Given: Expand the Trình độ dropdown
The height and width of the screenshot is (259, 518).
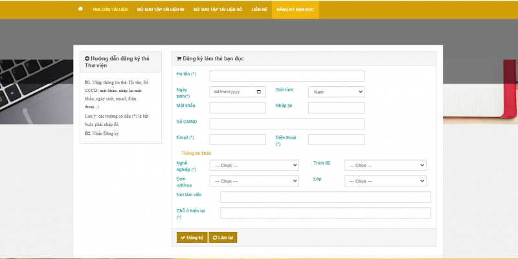Looking at the screenshot, I should tap(385, 165).
